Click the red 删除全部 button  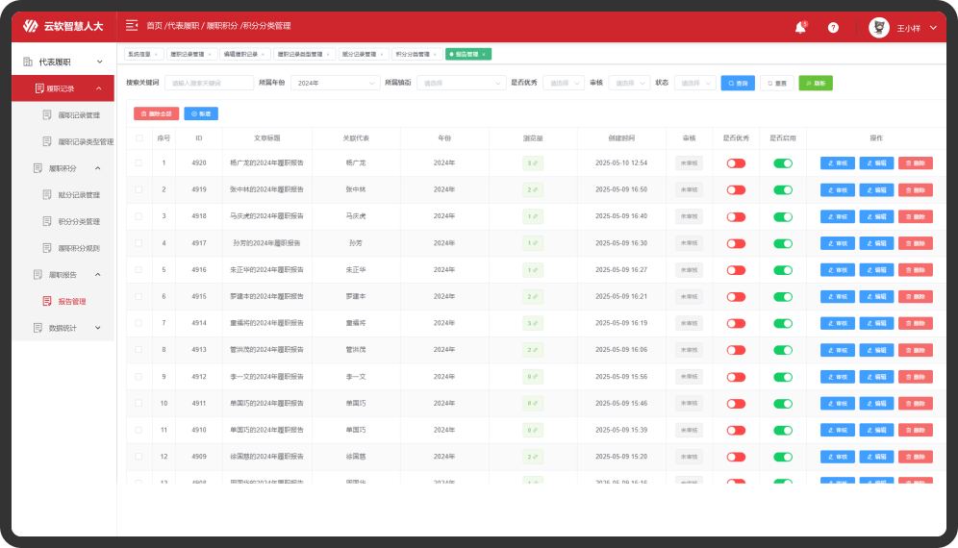pos(156,113)
